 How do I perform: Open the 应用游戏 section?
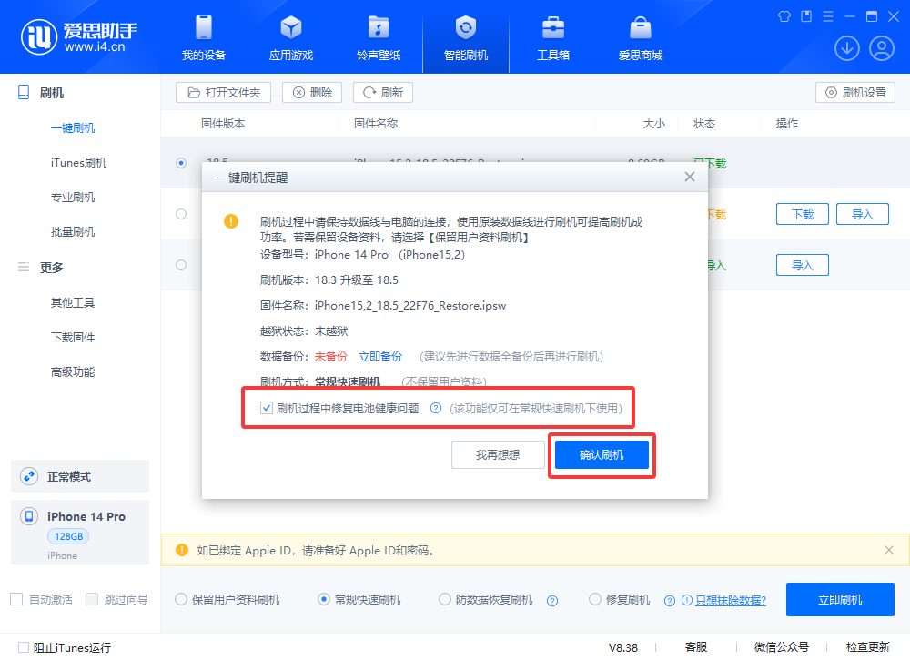(x=291, y=37)
